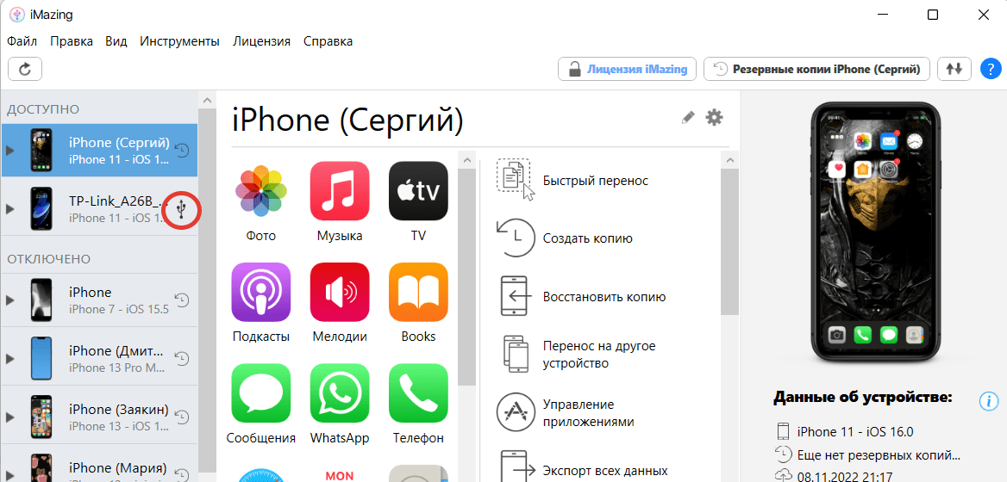Expand iPhone (Заякин) device arrow
1007x482 pixels.
coord(9,417)
